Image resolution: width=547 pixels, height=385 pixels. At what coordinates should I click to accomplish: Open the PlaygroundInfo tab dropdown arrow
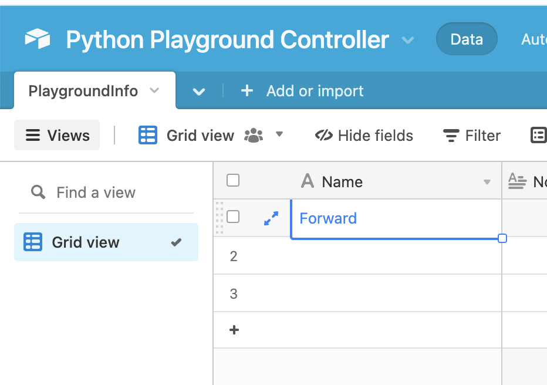154,90
